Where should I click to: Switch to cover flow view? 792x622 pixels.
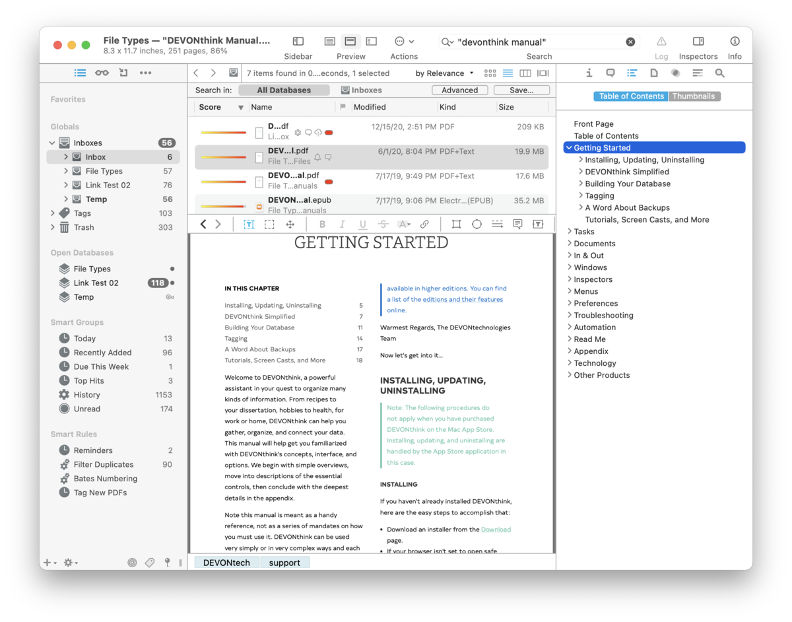coord(543,73)
